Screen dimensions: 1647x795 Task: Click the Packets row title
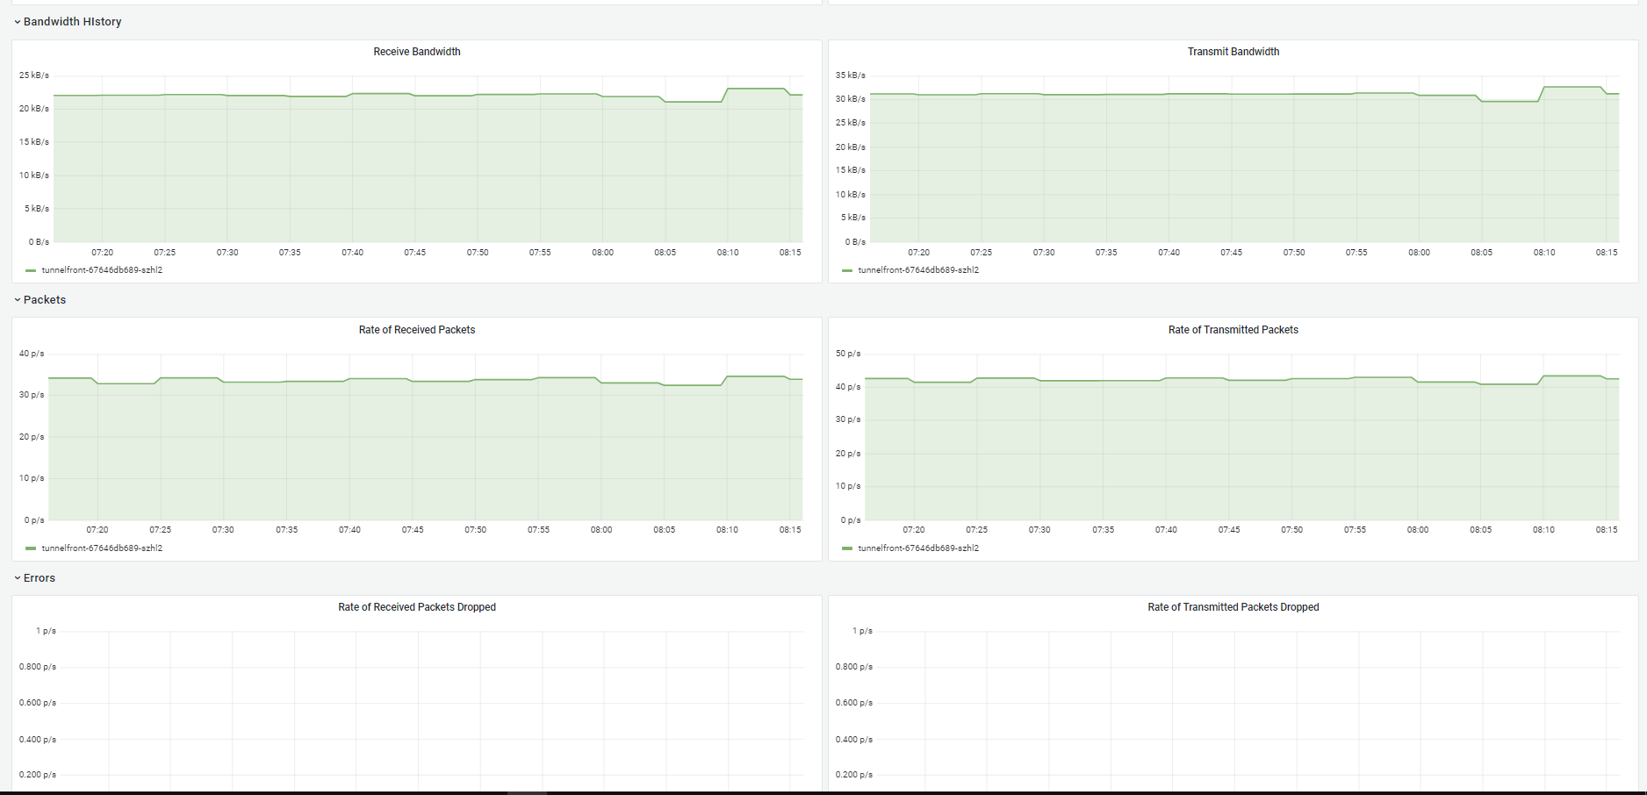pyautogui.click(x=45, y=300)
